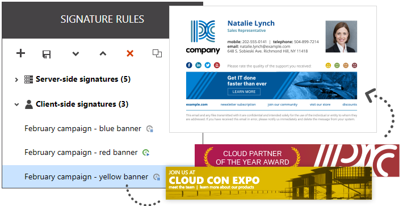The image size is (403, 206).
Task: Rate support with the green smiley face
Action: click(x=337, y=65)
